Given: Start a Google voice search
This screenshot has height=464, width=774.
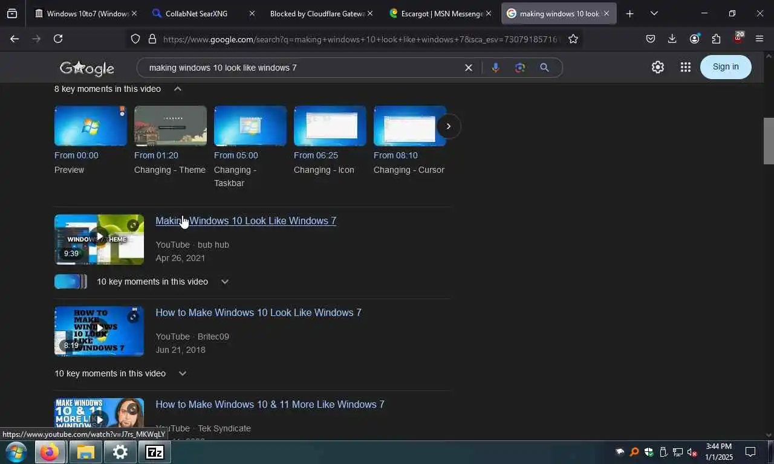Looking at the screenshot, I should pyautogui.click(x=495, y=68).
